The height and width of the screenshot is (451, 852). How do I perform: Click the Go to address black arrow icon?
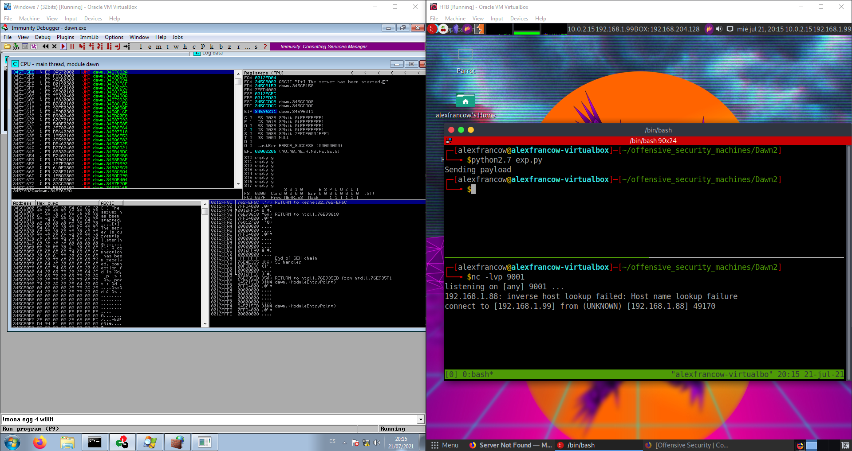pyautogui.click(x=127, y=47)
